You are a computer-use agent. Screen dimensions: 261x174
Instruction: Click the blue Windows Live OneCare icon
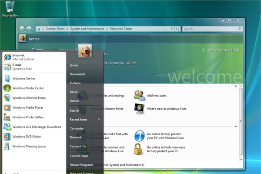coord(140,136)
